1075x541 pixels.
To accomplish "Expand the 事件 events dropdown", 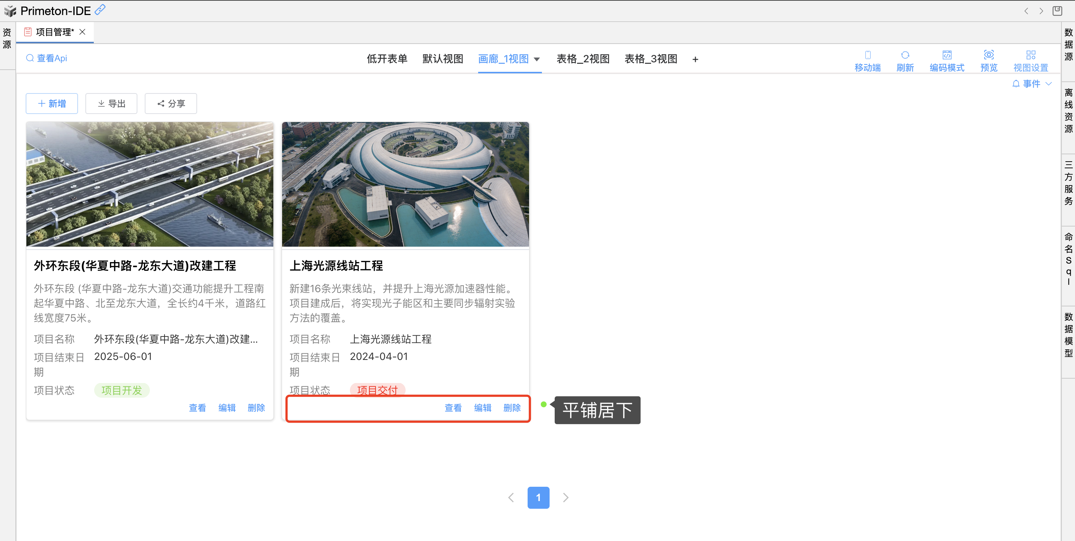I will click(1032, 84).
